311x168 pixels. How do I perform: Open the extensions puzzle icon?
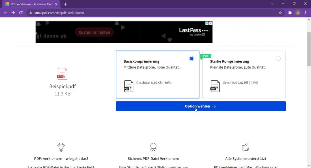tap(290, 13)
